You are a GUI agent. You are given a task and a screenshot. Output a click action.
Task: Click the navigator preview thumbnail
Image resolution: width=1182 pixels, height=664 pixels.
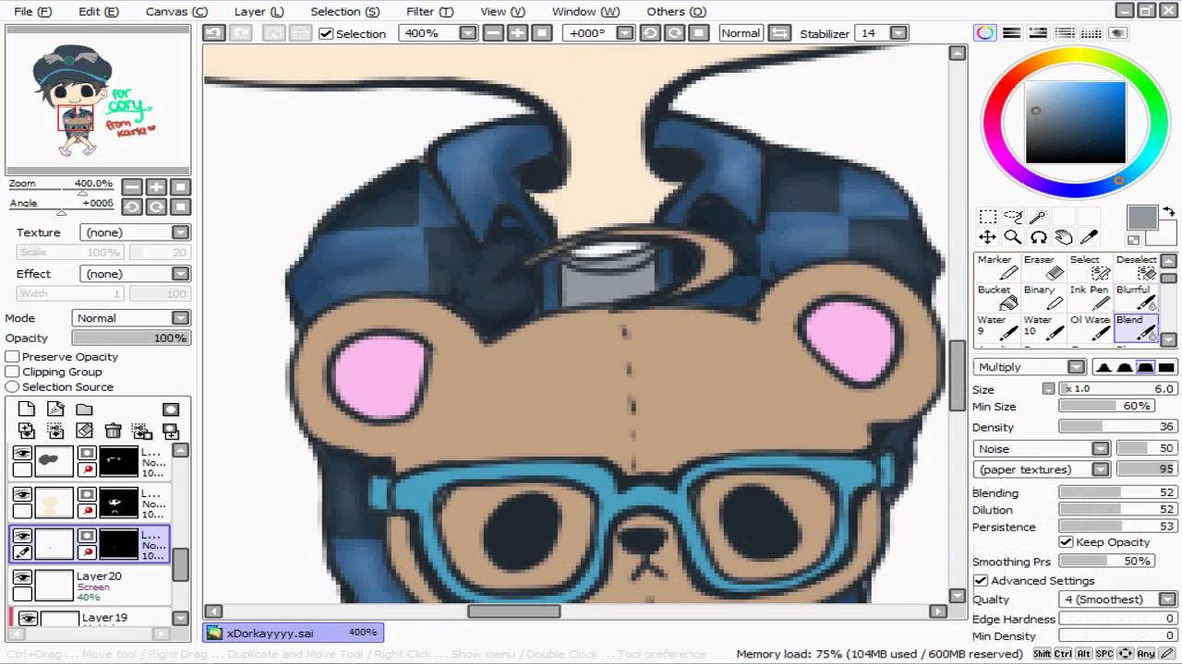[x=97, y=98]
